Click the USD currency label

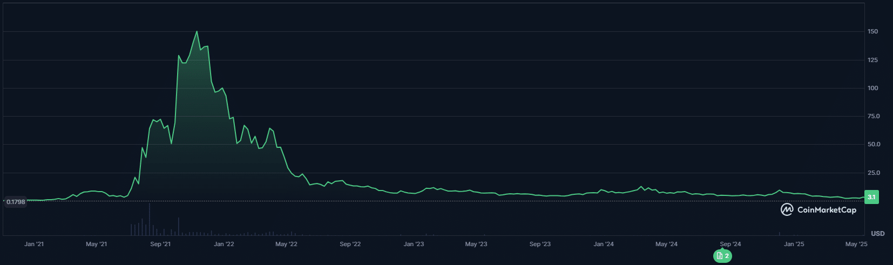tap(878, 233)
